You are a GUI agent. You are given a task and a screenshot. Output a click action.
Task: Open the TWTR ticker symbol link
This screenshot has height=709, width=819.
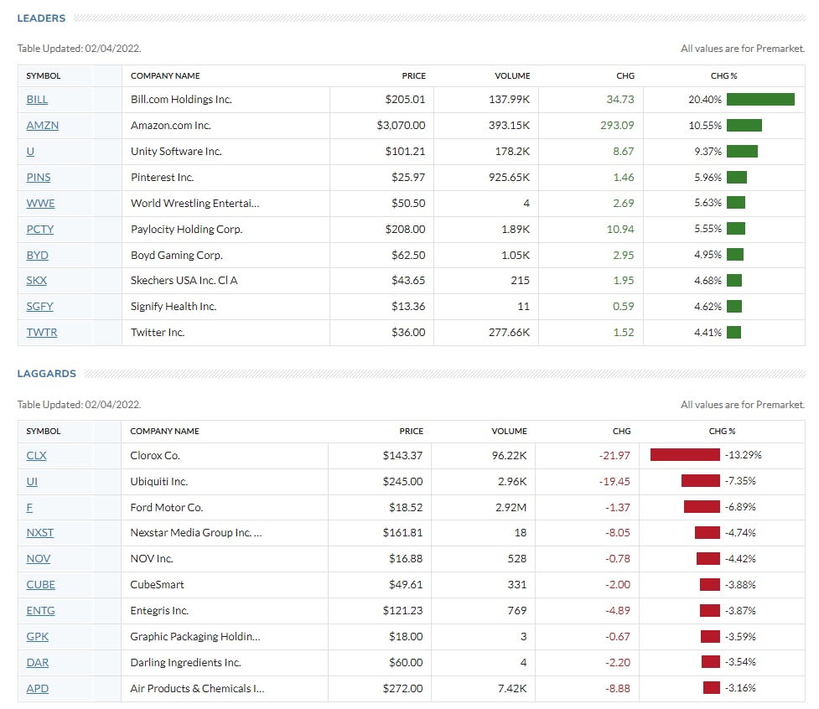42,333
